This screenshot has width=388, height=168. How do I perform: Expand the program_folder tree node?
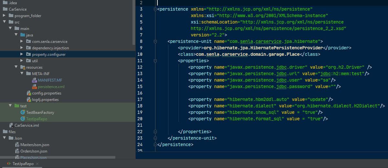click(4, 15)
